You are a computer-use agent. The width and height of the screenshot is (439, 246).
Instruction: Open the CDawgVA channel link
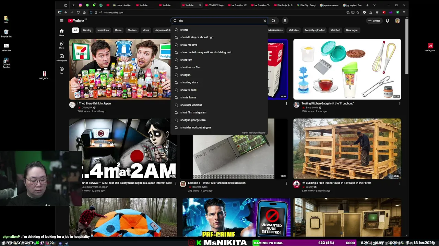[87, 107]
